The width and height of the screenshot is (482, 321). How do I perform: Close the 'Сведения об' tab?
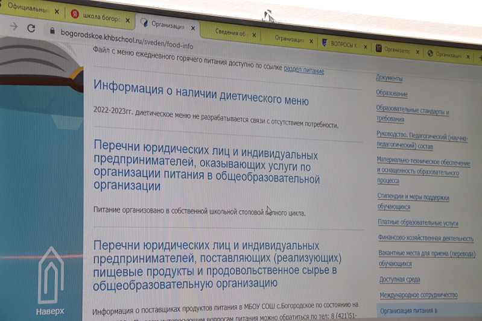pyautogui.click(x=254, y=35)
